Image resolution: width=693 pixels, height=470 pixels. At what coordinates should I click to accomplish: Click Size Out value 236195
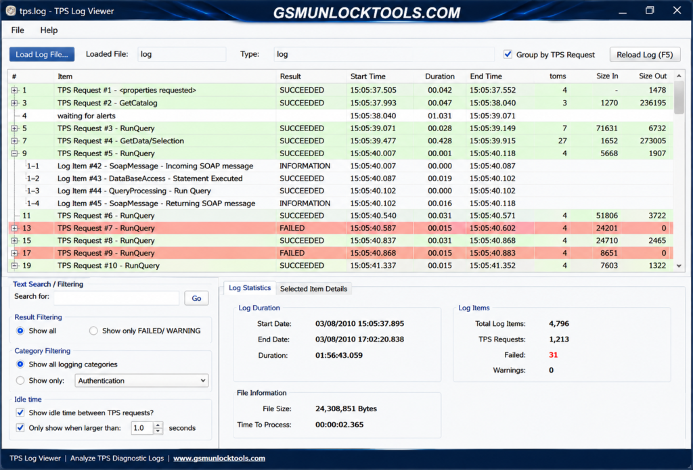[x=652, y=103]
